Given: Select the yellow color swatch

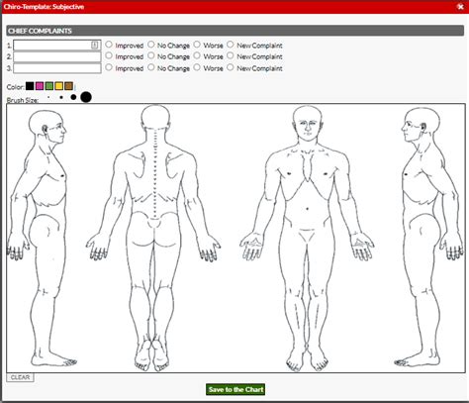Looking at the screenshot, I should (x=58, y=86).
